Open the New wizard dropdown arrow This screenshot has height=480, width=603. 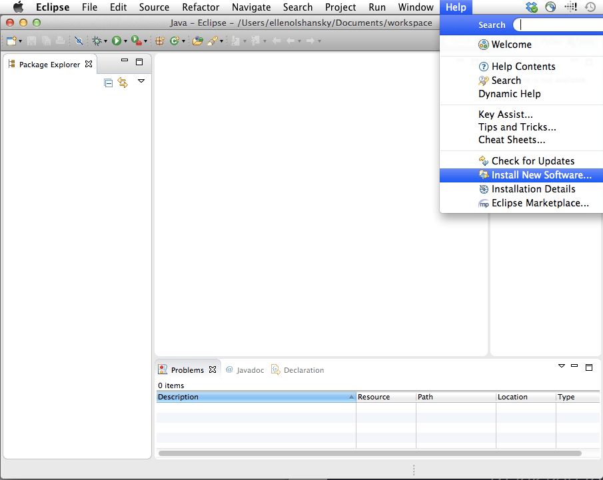pyautogui.click(x=20, y=41)
